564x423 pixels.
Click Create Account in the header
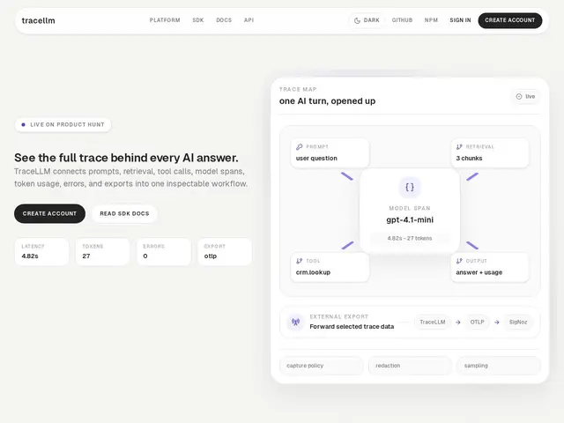click(x=509, y=20)
